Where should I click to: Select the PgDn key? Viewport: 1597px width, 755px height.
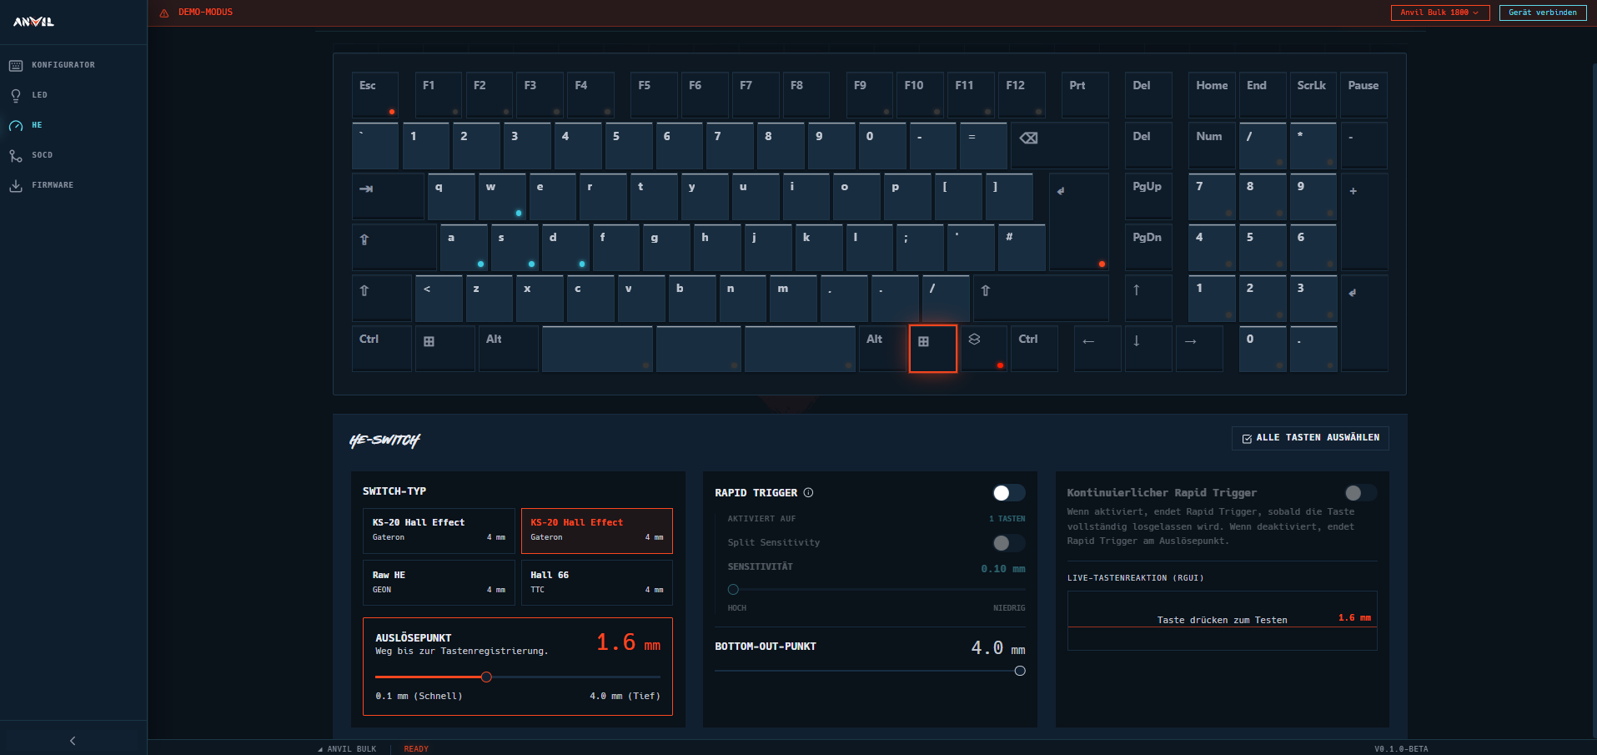[1148, 247]
